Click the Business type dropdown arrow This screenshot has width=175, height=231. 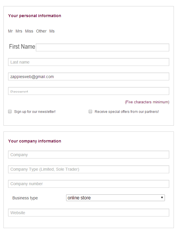pyautogui.click(x=162, y=198)
